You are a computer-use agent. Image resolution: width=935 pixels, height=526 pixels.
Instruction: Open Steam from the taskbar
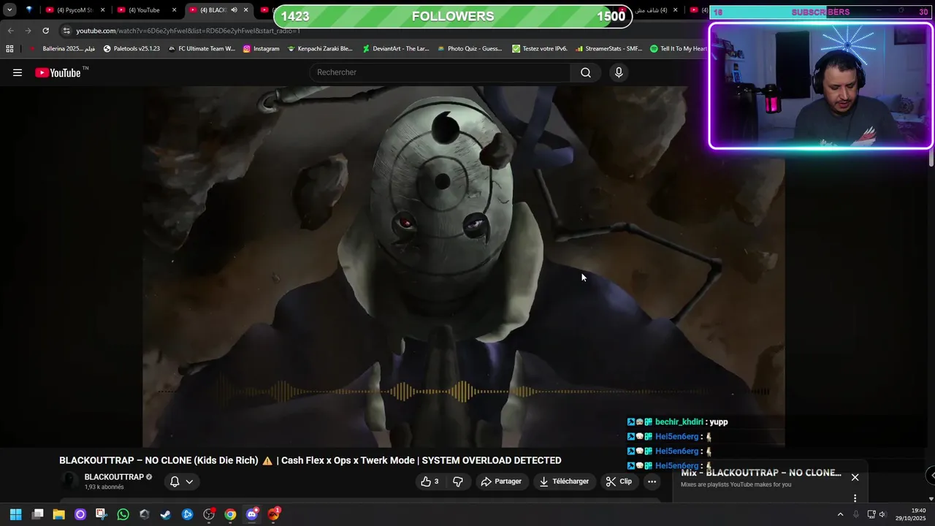click(166, 514)
